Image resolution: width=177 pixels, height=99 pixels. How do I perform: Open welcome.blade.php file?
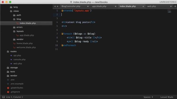click(x=26, y=47)
